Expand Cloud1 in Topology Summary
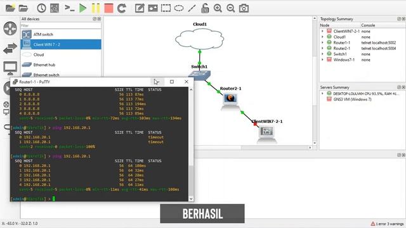Screen dimensions: 406x228 click(323, 37)
